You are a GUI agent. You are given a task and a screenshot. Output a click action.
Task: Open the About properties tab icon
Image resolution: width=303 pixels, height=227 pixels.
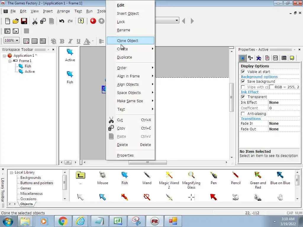(x=292, y=58)
